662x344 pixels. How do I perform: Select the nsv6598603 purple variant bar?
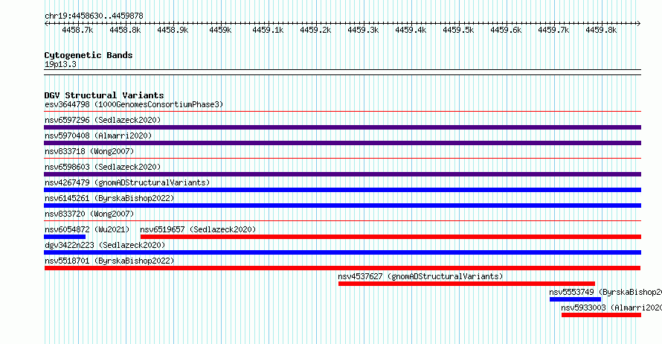click(x=342, y=174)
